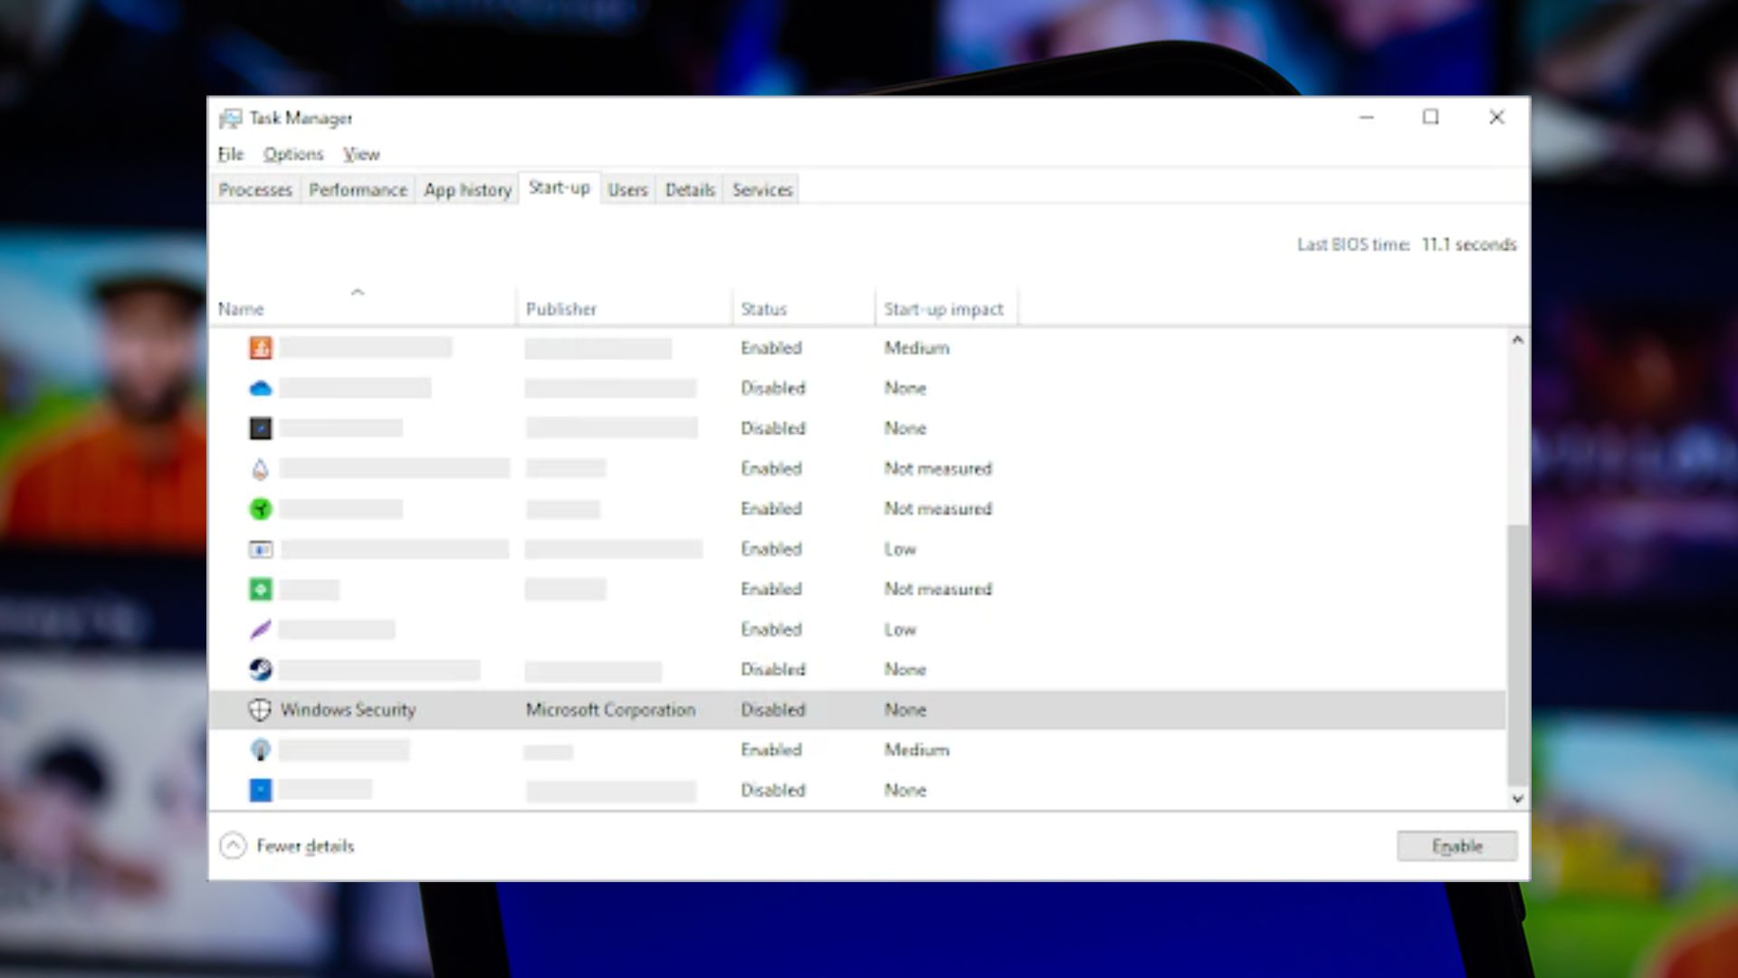1738x978 pixels.
Task: Click Medium impact in the first row
Action: pyautogui.click(x=917, y=348)
